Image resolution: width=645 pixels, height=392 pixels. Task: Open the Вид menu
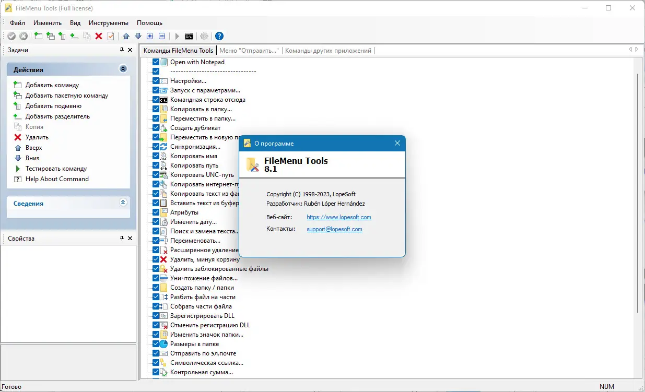click(x=75, y=23)
